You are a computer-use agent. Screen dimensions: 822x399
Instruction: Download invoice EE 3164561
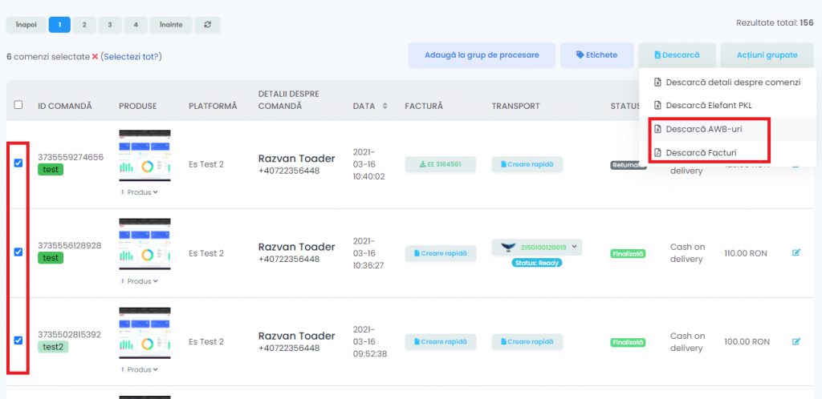pyautogui.click(x=441, y=164)
